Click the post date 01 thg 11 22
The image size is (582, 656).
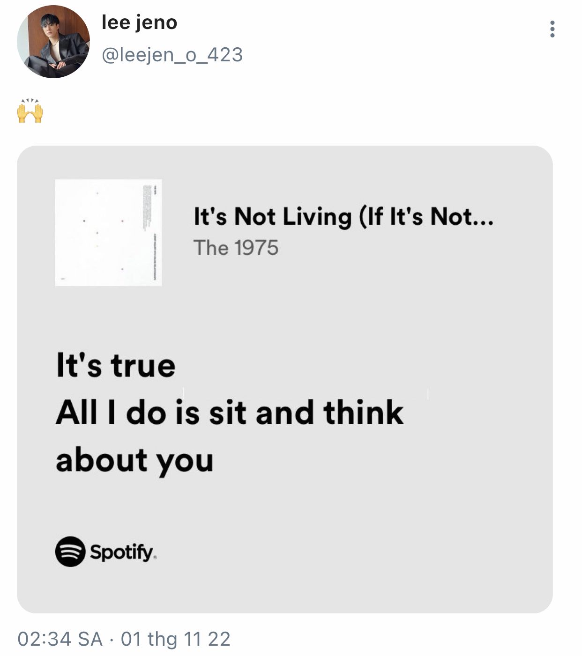click(x=176, y=639)
